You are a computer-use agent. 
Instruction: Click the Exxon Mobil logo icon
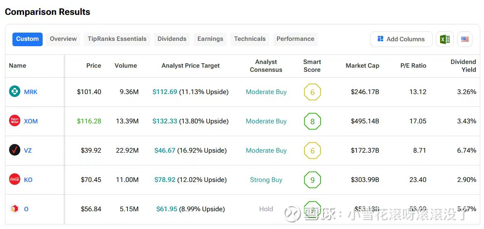[x=14, y=121]
